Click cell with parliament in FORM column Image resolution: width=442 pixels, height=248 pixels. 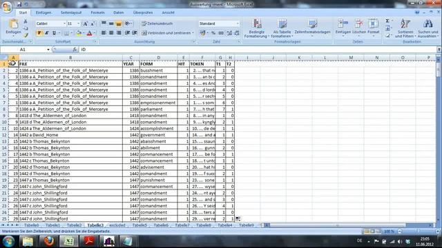pos(158,109)
